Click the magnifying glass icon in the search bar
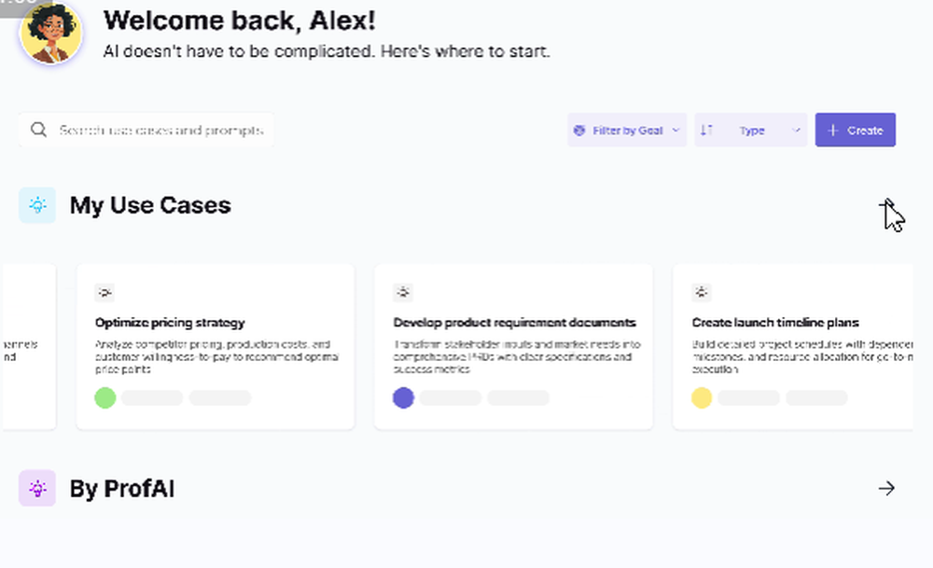This screenshot has height=568, width=933. coord(38,130)
